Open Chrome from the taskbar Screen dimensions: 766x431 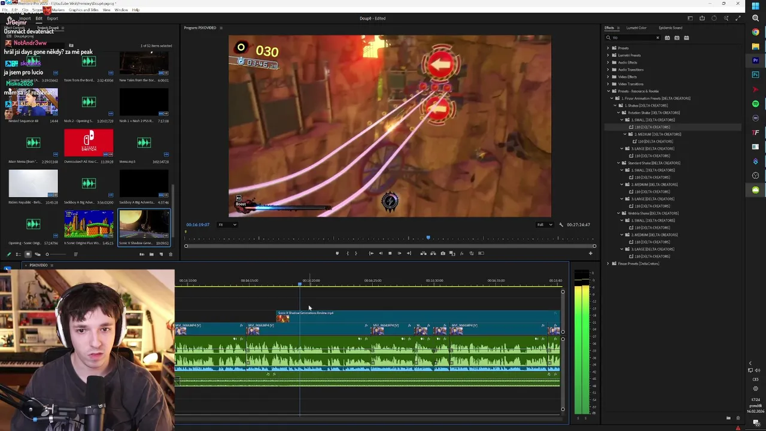(756, 32)
